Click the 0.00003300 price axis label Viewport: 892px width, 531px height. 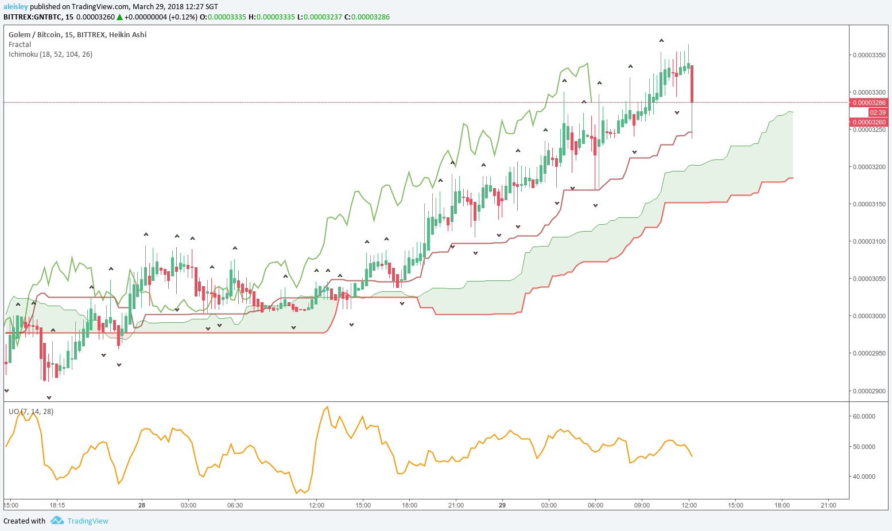869,92
